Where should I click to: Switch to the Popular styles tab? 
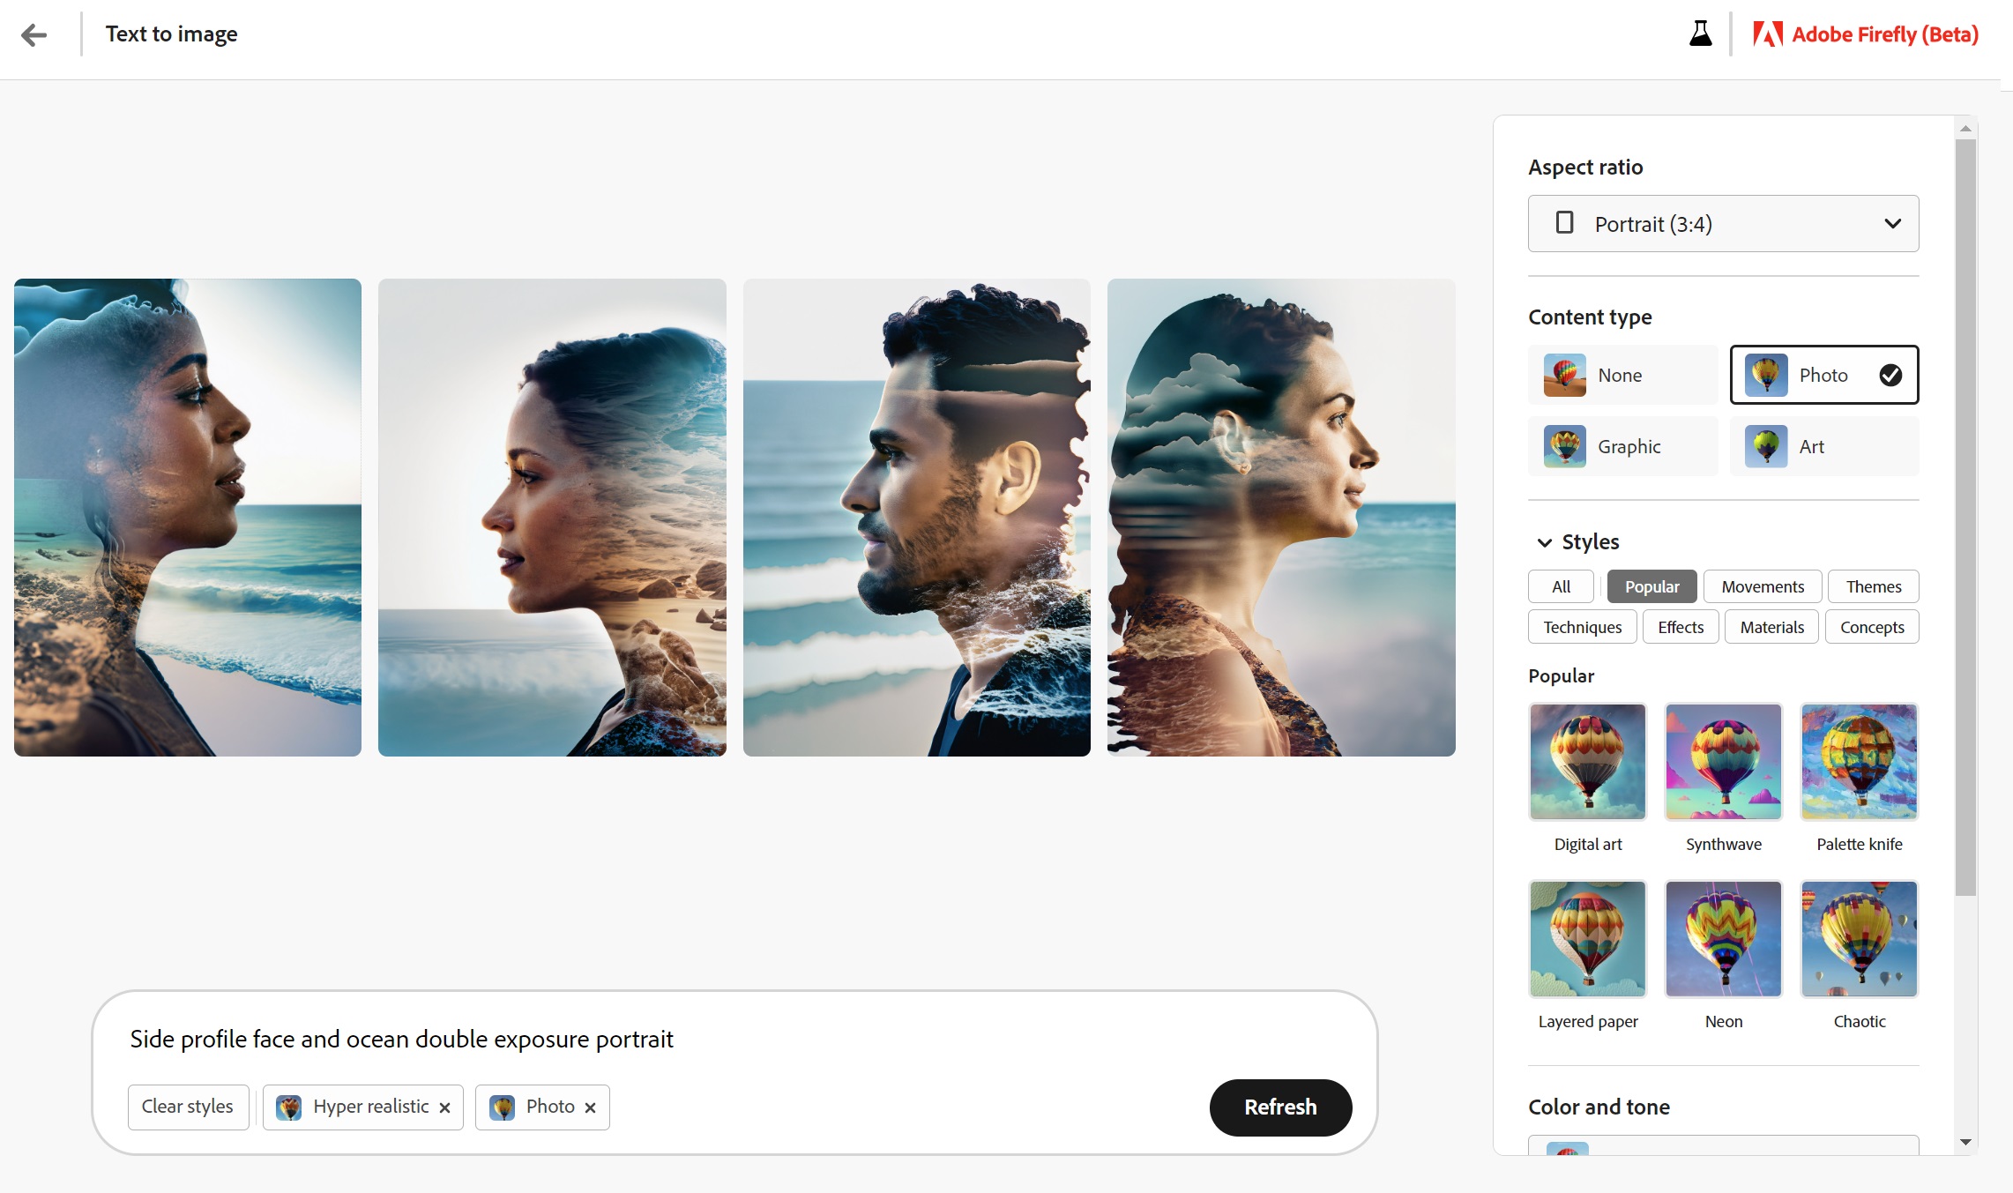(1651, 585)
